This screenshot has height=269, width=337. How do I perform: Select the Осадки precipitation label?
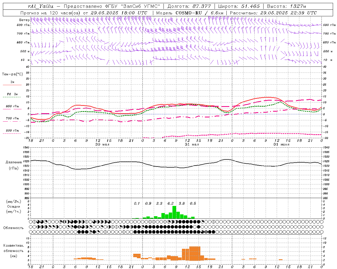tap(14, 206)
